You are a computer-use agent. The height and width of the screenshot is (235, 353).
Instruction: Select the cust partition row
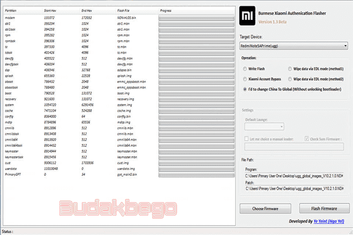(x=119, y=163)
